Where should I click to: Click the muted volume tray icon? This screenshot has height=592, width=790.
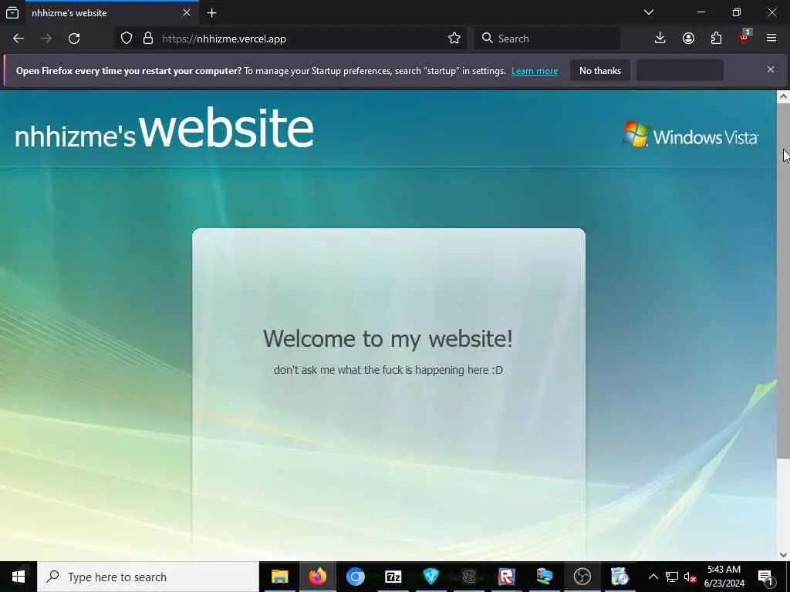pos(690,577)
